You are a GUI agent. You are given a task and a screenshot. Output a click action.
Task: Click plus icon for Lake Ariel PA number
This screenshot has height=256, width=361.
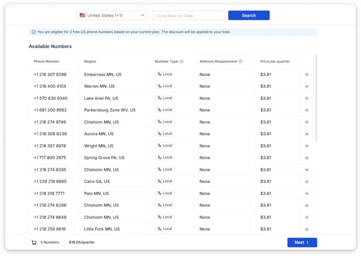click(x=307, y=98)
